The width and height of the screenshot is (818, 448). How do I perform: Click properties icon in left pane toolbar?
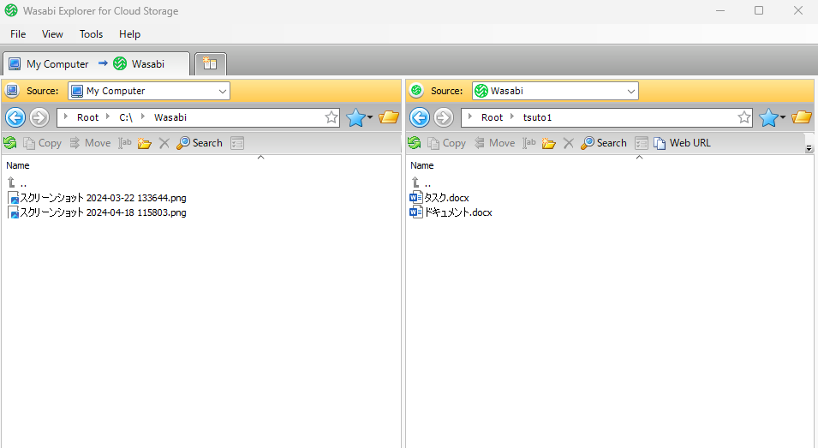(237, 143)
